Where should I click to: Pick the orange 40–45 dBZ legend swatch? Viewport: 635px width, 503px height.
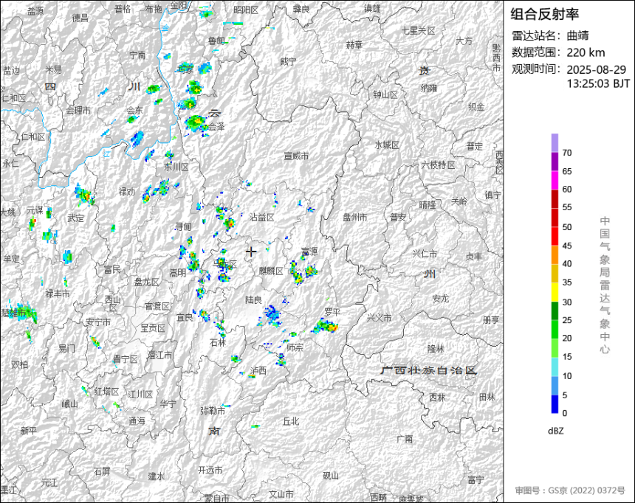(555, 255)
